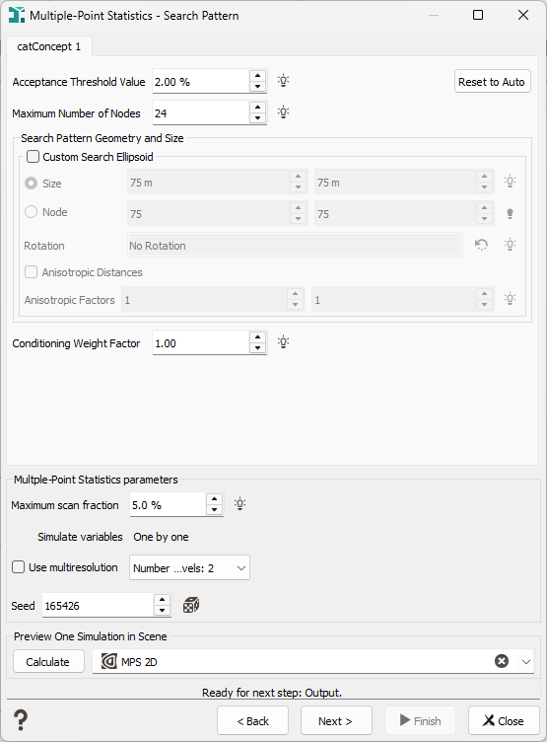Clear MPS 2D selection with X icon
This screenshot has width=547, height=742.
click(502, 661)
